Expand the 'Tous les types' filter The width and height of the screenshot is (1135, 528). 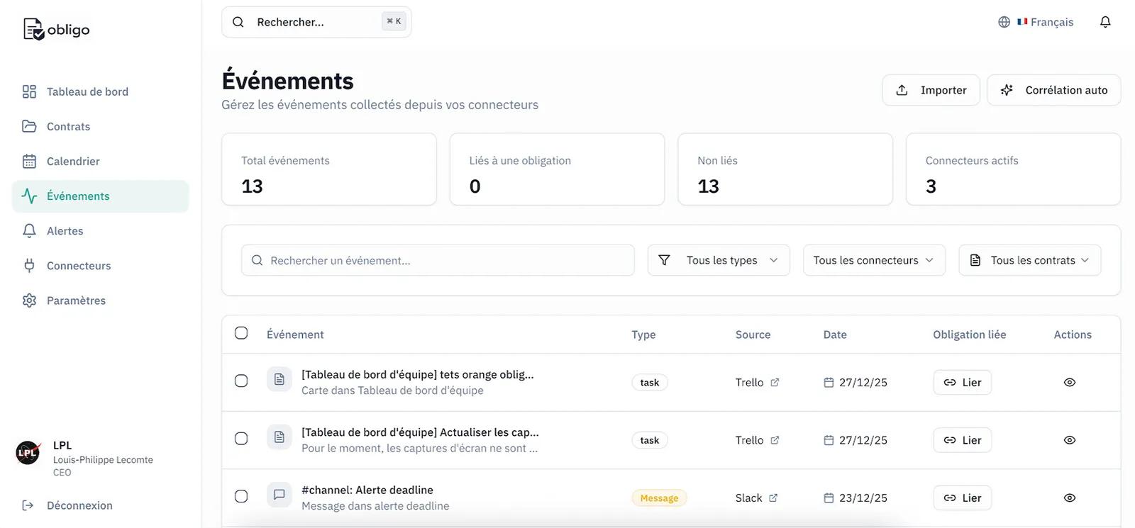[x=718, y=260]
